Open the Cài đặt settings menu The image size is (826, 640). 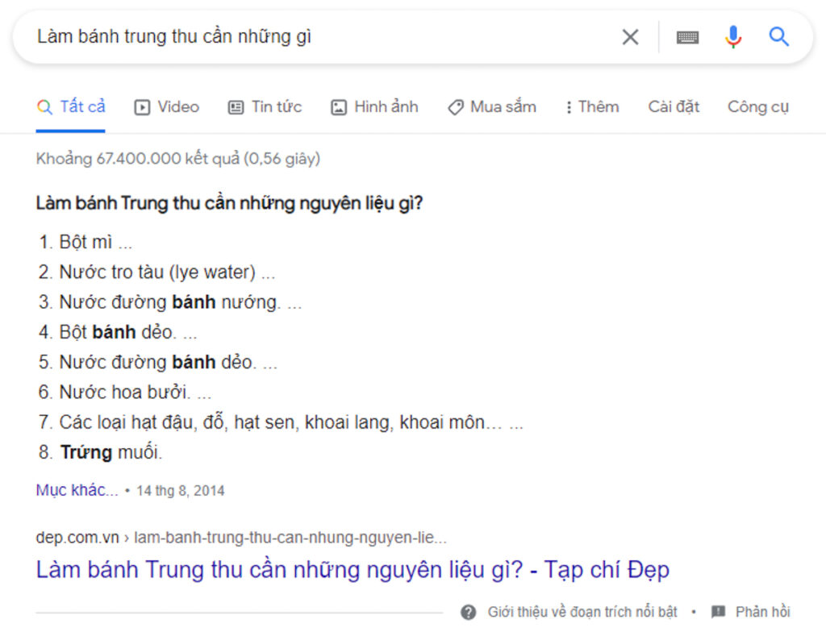point(674,106)
